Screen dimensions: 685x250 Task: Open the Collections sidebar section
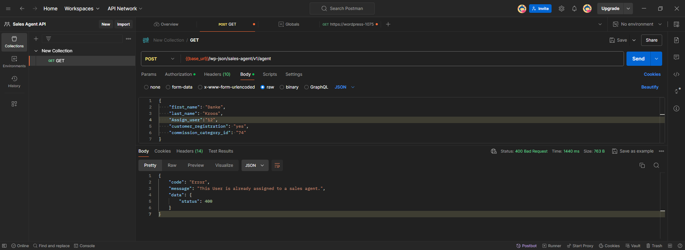(14, 42)
